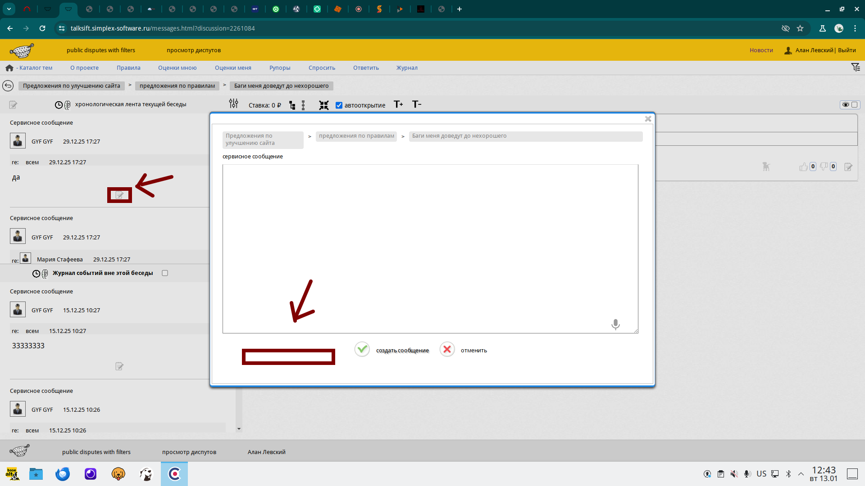The width and height of the screenshot is (865, 486).
Task: Click scrollbar down arrow in left panel
Action: (239, 429)
